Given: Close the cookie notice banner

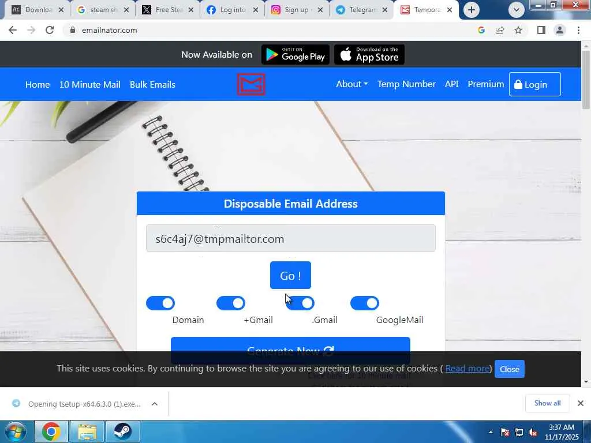Looking at the screenshot, I should pyautogui.click(x=509, y=369).
